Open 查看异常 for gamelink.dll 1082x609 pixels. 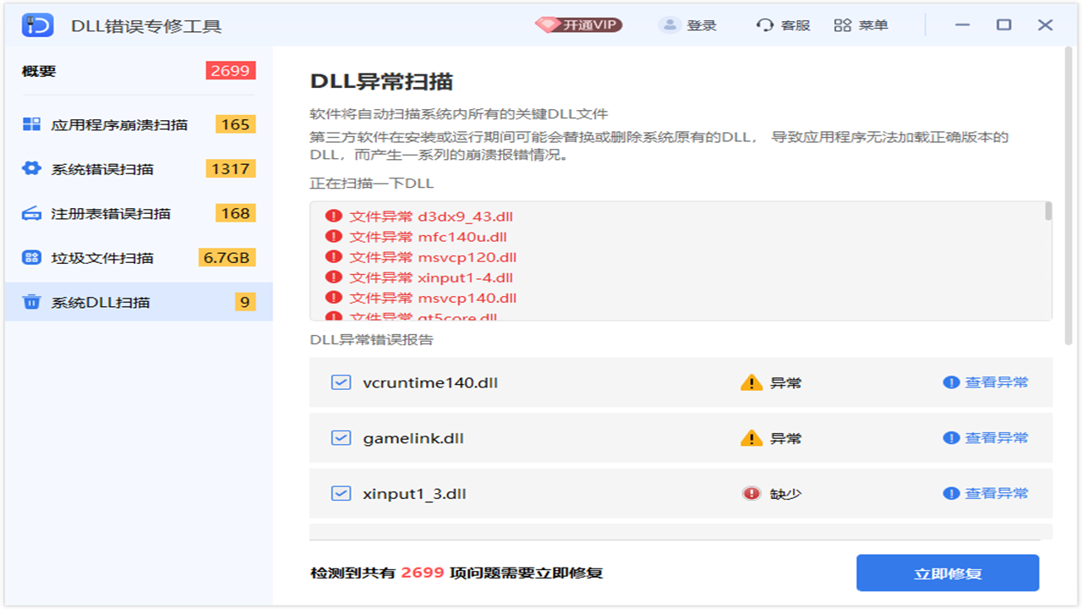tap(996, 438)
